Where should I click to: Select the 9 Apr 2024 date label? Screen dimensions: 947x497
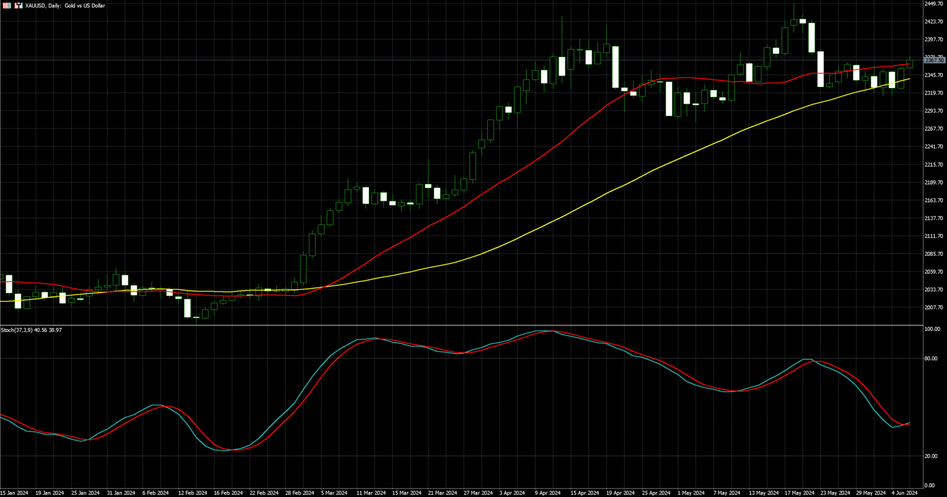pyautogui.click(x=547, y=493)
